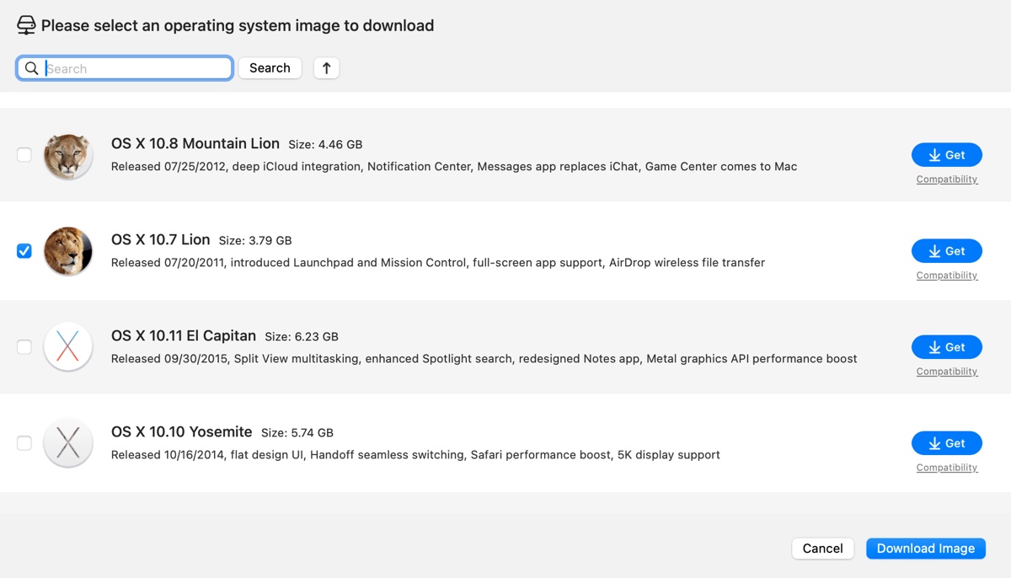View Compatibility info for Yosemite
This screenshot has width=1011, height=578.
pos(946,468)
